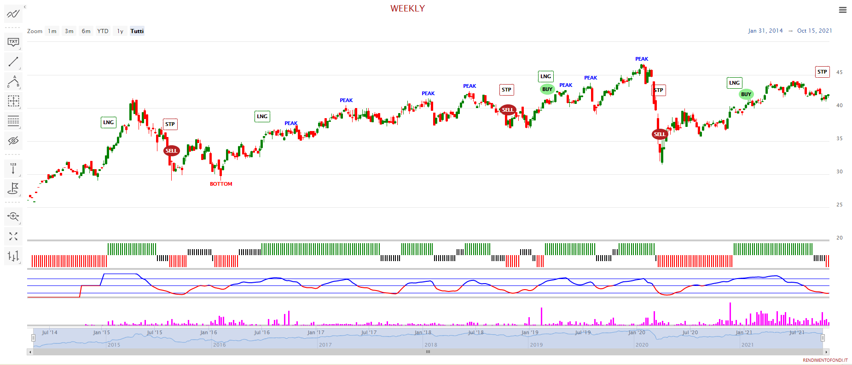
Task: Open chart hamburger context menu
Action: tap(843, 10)
